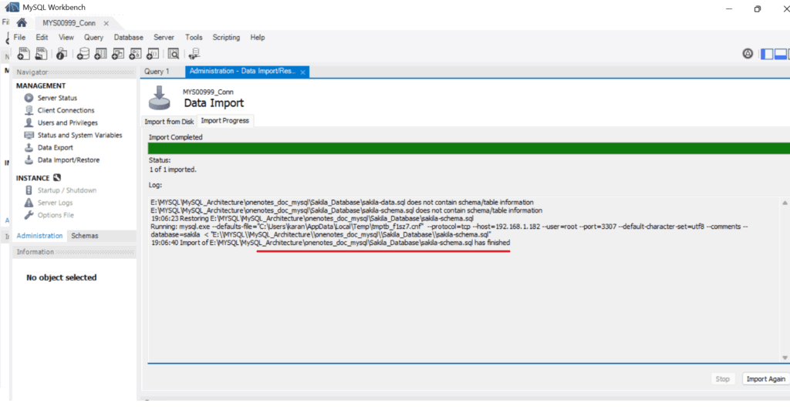Switch to the Schemas navigator tab
This screenshot has width=790, height=413.
tap(85, 236)
